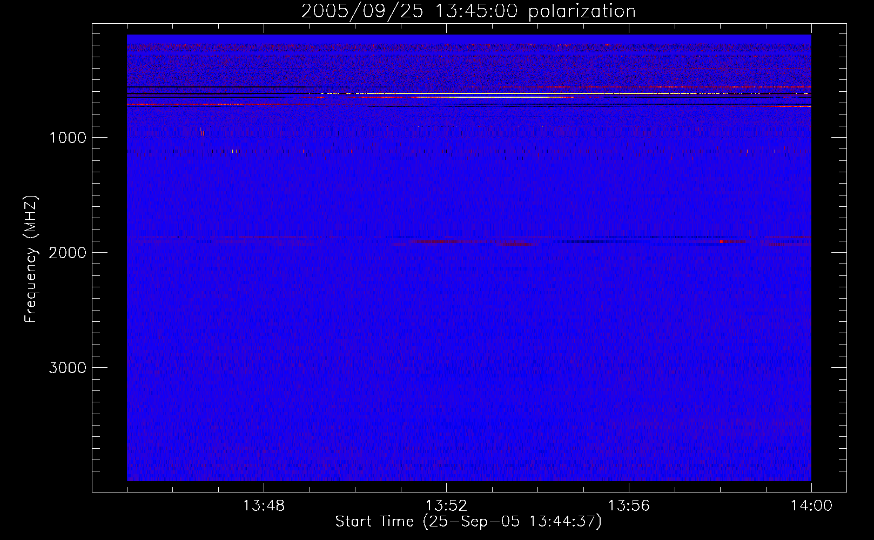
Task: Click the plot title '2005/09/25 13:45:00 polarization'
Action: coord(468,11)
